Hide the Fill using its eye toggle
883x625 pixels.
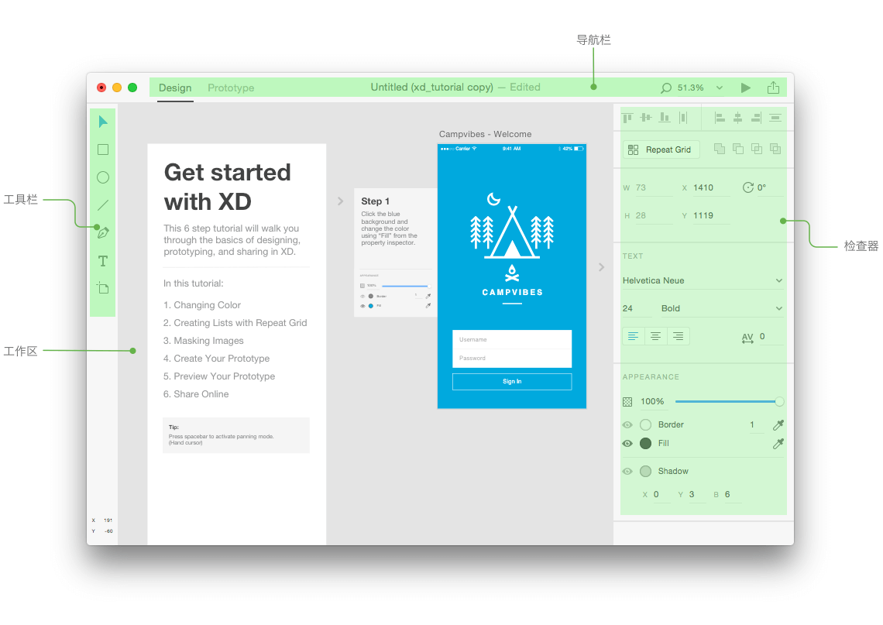627,443
